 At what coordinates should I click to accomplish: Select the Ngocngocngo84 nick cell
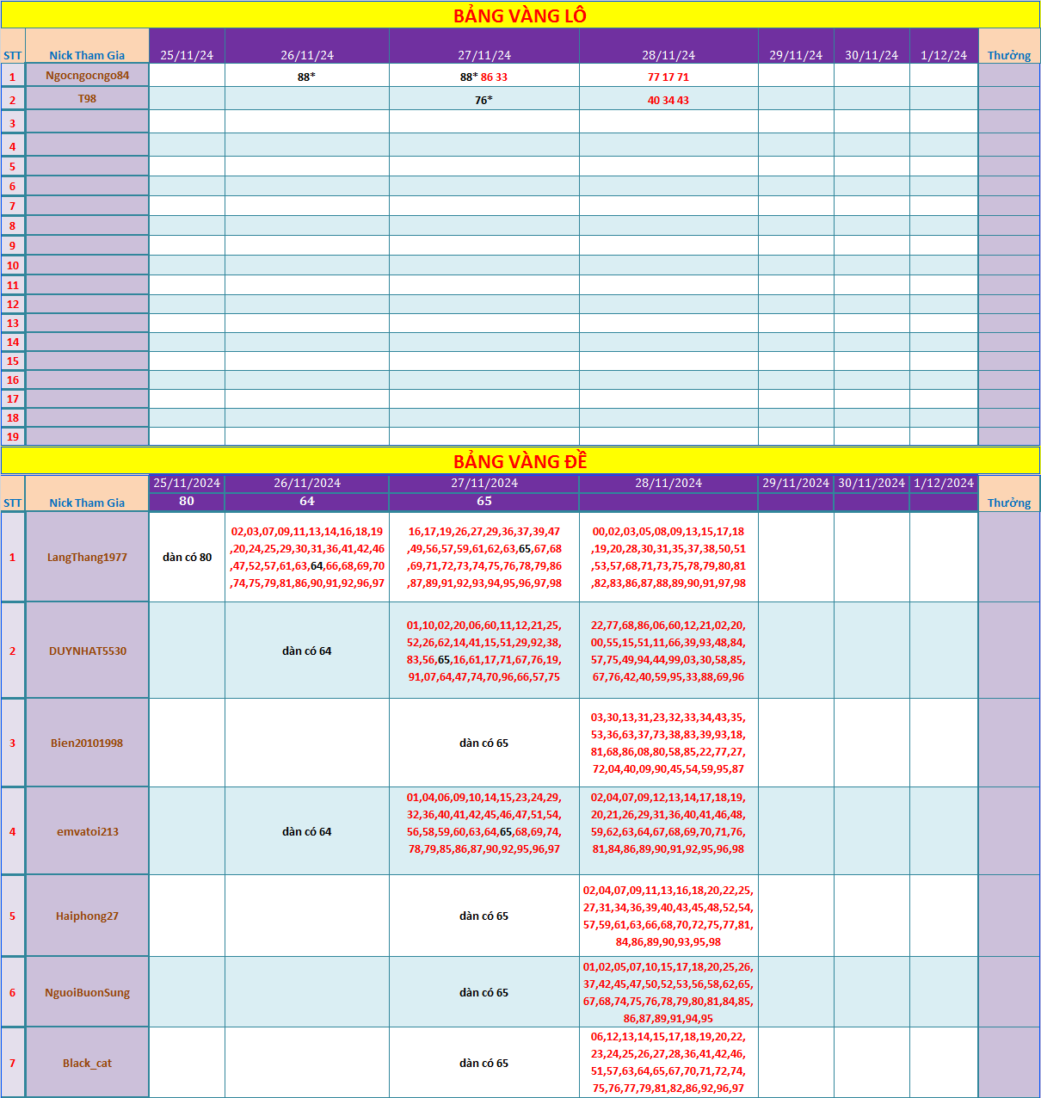[x=87, y=76]
